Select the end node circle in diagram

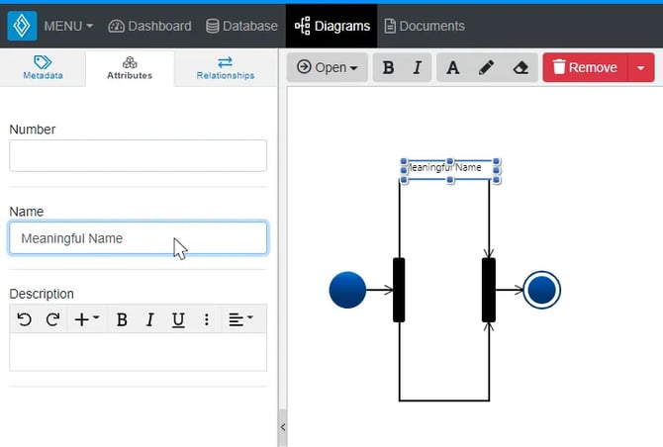coord(542,290)
